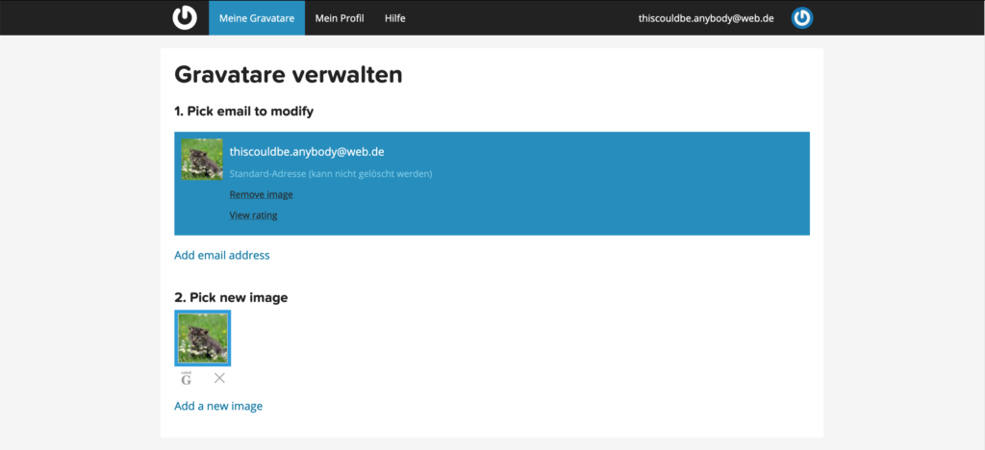This screenshot has height=450, width=985.
Task: Open the Hilfe menu item
Action: pos(395,18)
